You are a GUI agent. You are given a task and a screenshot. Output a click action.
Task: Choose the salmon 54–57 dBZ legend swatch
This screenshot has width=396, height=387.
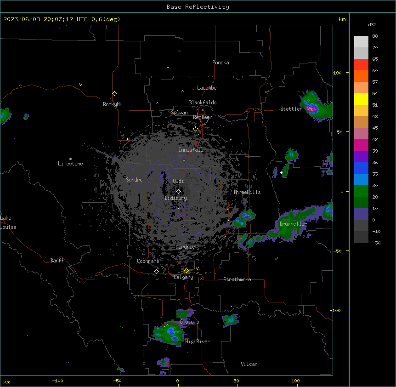361,88
